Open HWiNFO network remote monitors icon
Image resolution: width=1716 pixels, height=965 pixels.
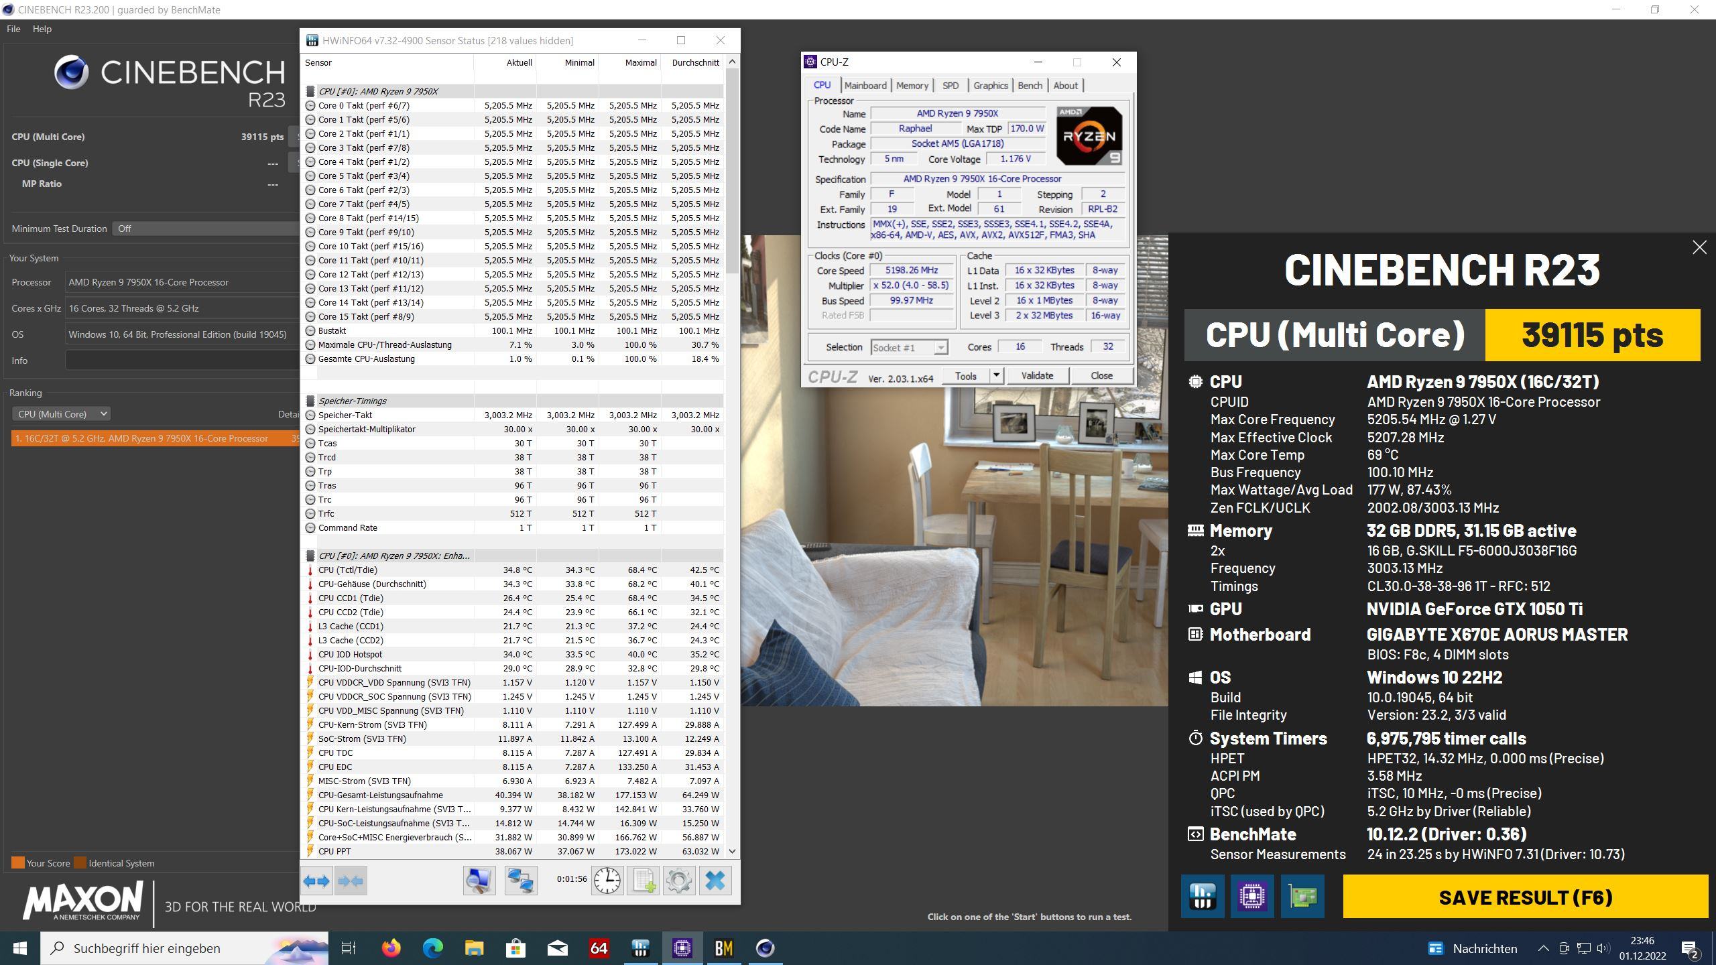(521, 881)
